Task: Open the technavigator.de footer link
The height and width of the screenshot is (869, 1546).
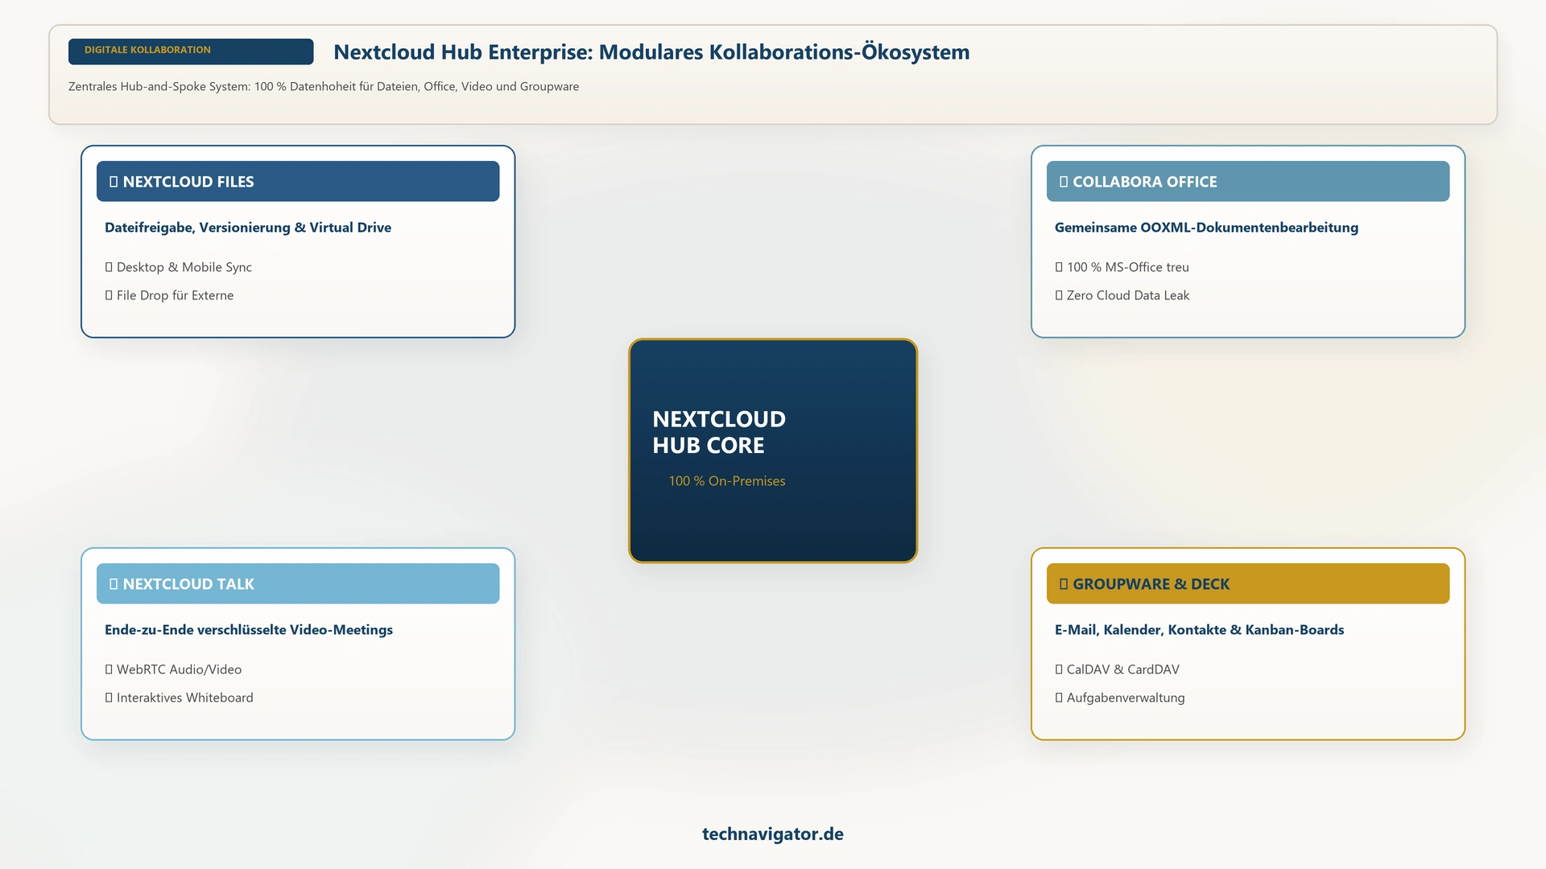Action: point(773,834)
